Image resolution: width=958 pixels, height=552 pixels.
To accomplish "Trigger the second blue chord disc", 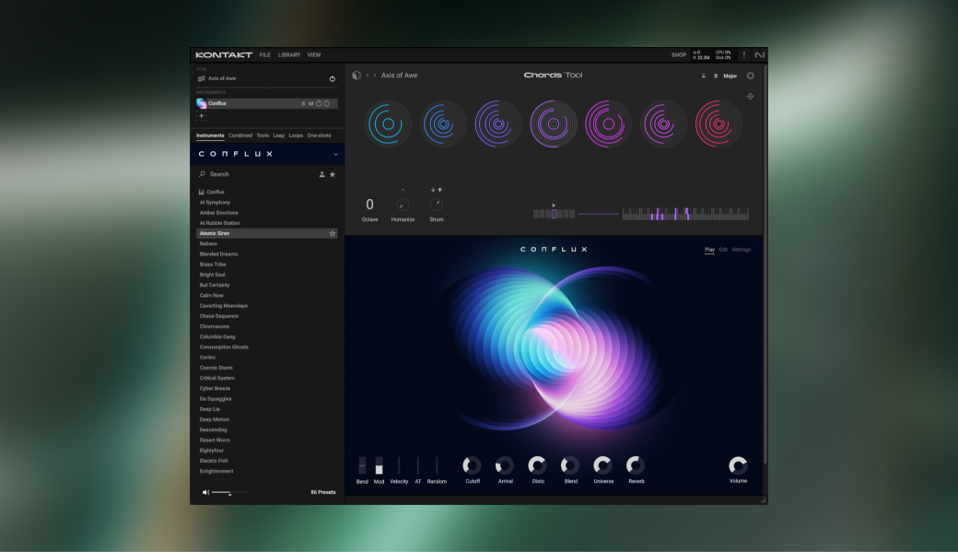I will [x=443, y=124].
